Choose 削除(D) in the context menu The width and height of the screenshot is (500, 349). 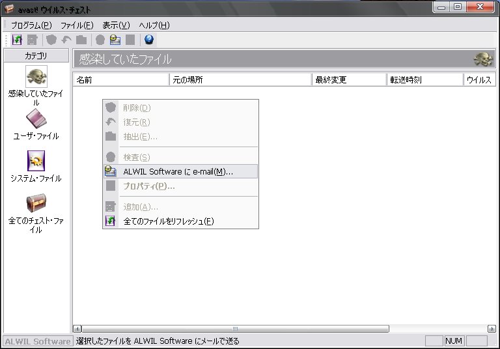point(180,108)
